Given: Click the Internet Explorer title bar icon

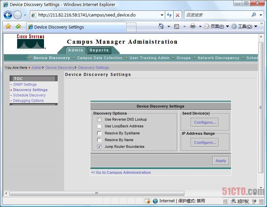Looking at the screenshot, I should (6, 4).
